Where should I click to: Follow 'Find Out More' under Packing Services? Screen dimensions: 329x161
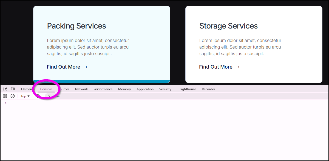(67, 67)
